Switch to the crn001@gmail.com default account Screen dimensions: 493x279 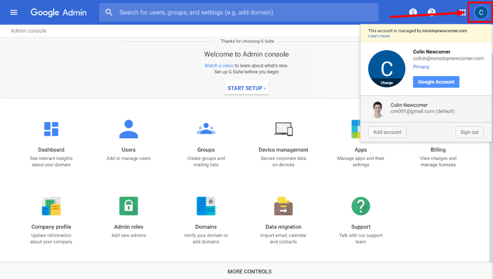[x=426, y=109]
